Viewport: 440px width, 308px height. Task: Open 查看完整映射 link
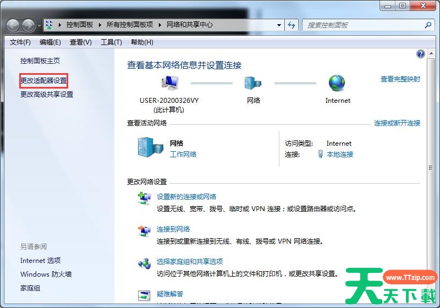point(400,79)
